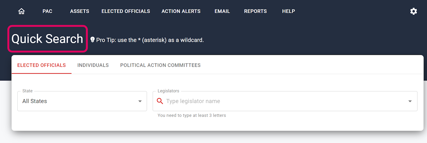Viewport: 427px width, 143px height.
Task: Open the Email menu
Action: [x=222, y=11]
